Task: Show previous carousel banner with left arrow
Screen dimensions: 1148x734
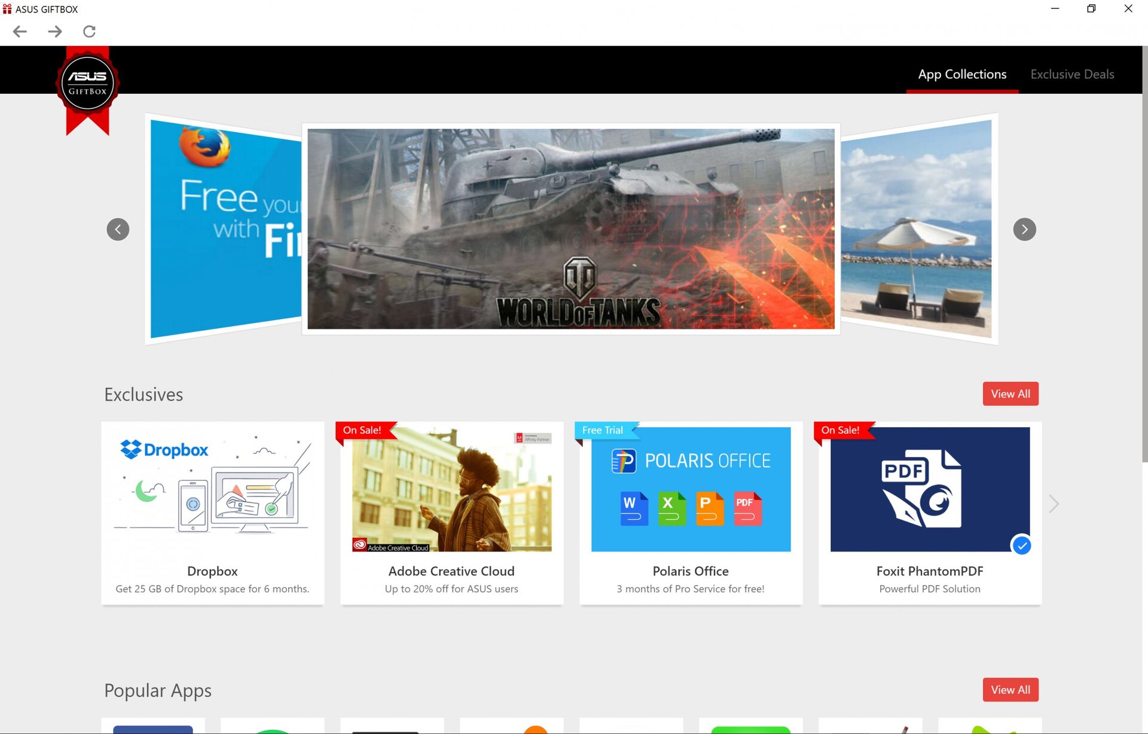Action: [118, 229]
